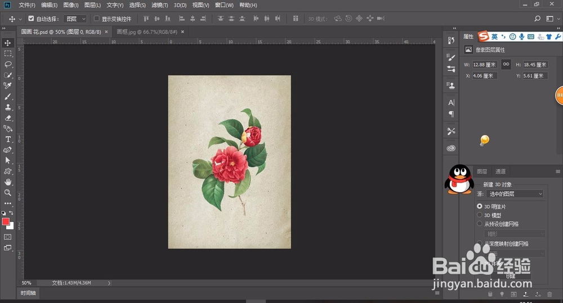Change the screen mode

[x=7, y=248]
